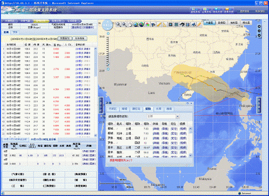This screenshot has width=269, height=196.
Task: Click the zoom slider's top round end button
Action: (x=108, y=33)
